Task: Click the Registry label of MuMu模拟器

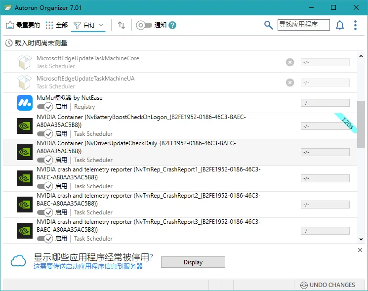Action: tap(84, 107)
